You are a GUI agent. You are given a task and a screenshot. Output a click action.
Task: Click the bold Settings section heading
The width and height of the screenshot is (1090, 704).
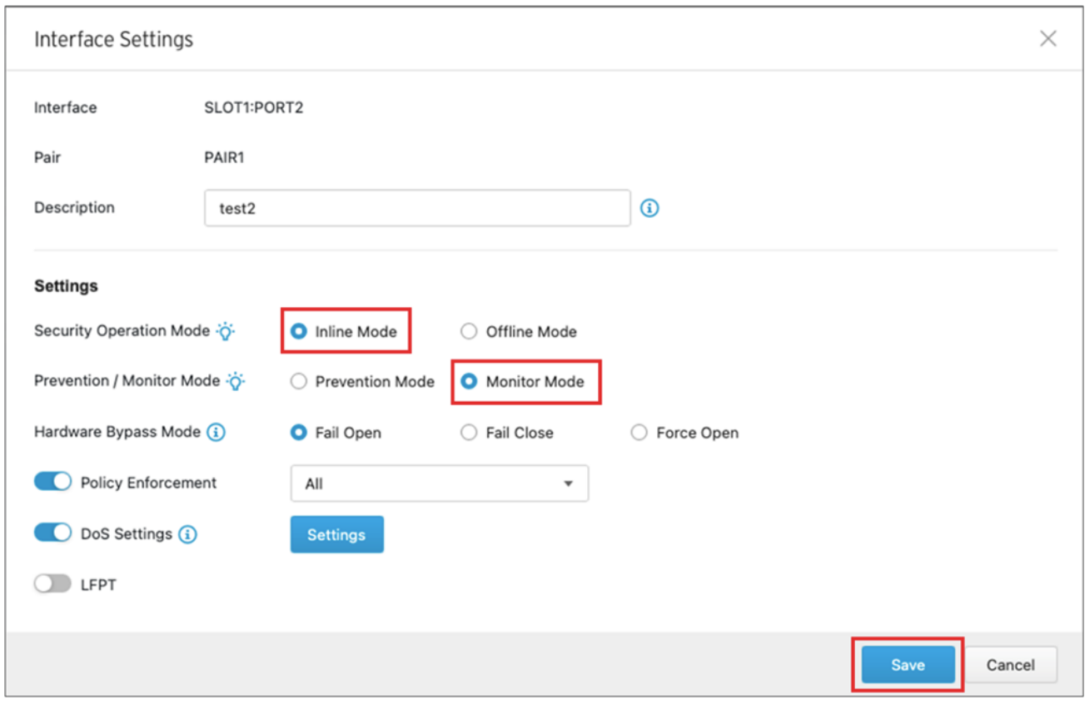coord(66,285)
